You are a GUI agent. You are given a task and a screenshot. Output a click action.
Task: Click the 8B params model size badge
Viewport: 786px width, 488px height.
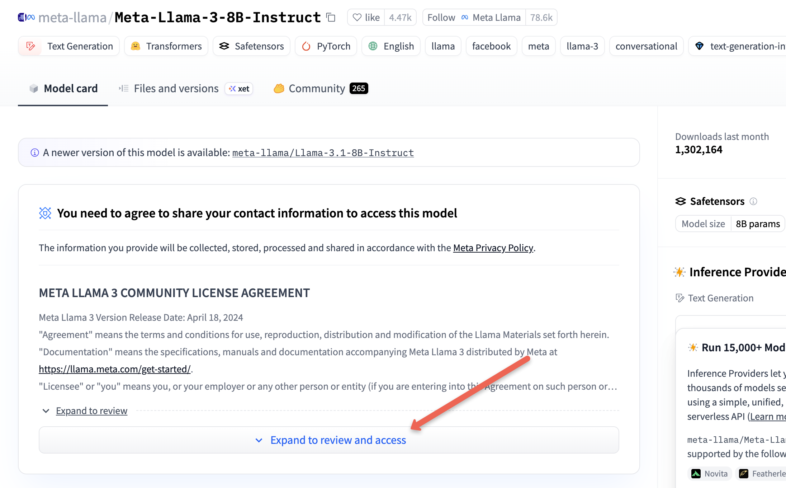click(x=758, y=224)
